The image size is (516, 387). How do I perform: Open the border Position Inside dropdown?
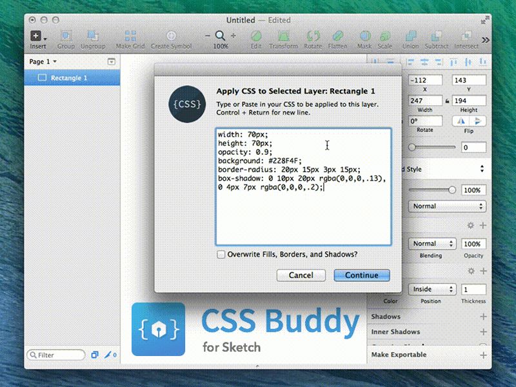point(432,289)
